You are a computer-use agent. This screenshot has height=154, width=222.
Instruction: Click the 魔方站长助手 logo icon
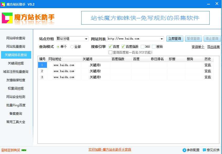(7, 18)
